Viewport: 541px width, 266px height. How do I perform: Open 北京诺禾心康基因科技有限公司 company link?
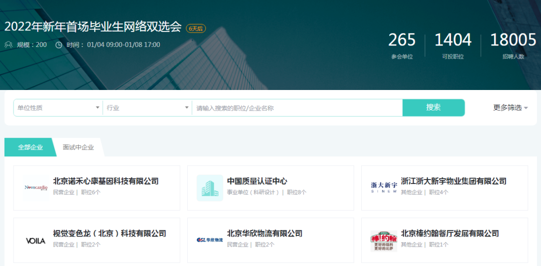pos(106,181)
